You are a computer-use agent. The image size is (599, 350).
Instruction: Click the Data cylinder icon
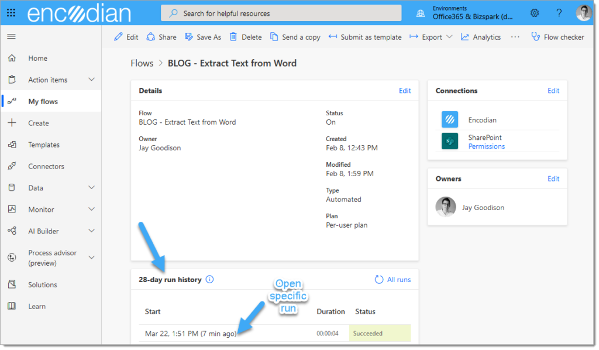(x=12, y=188)
